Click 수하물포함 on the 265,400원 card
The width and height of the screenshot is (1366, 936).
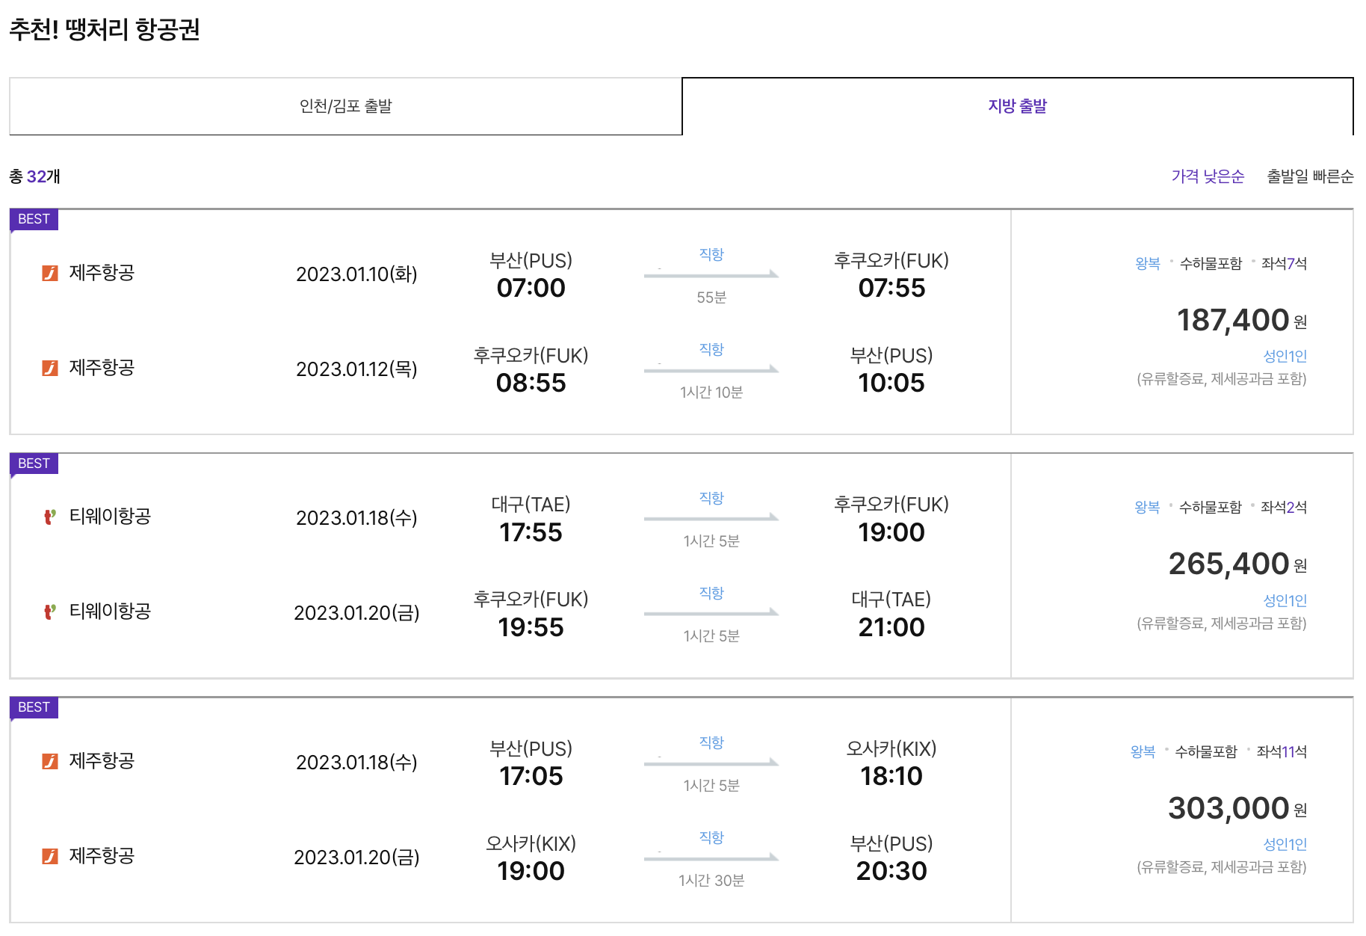click(1211, 507)
